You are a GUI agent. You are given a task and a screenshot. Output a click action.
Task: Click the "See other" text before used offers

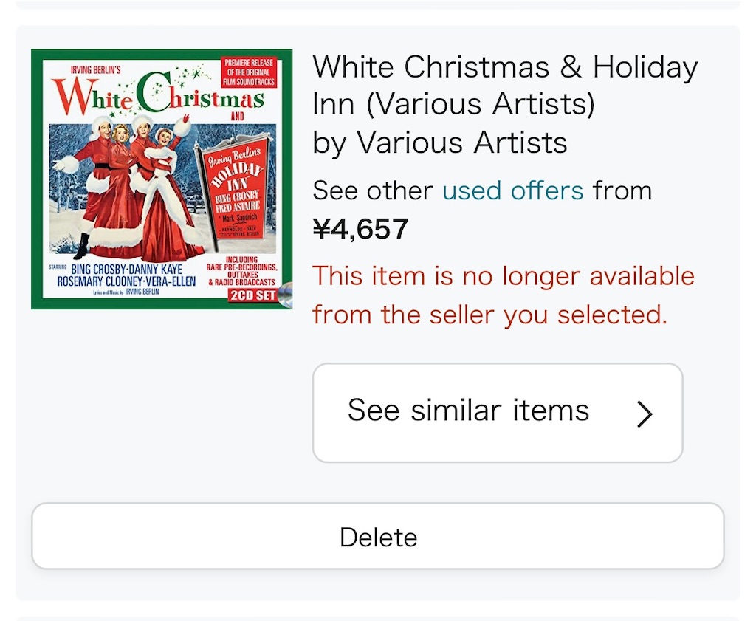[372, 191]
